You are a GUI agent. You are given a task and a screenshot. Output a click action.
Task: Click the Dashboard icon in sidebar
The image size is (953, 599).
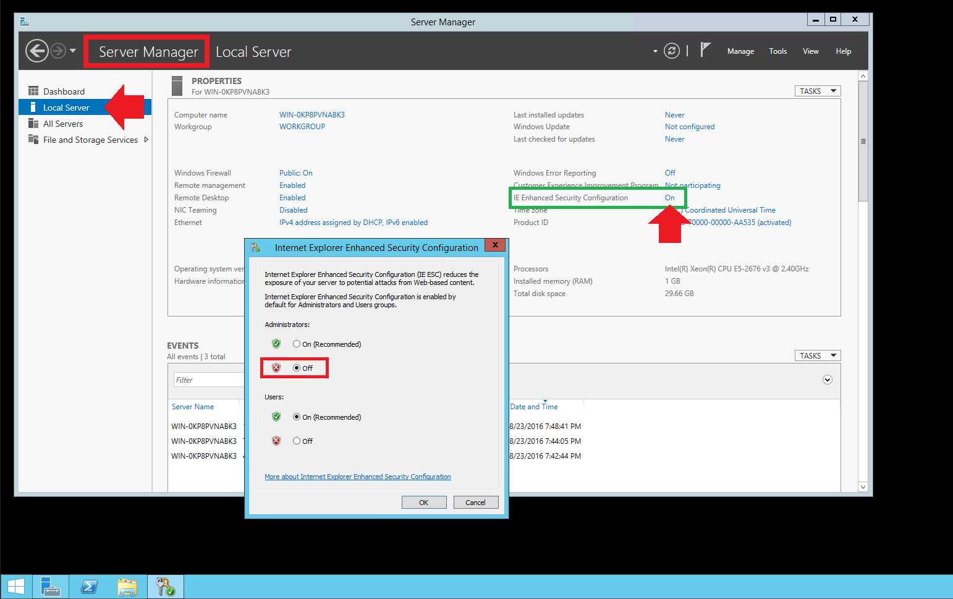tap(33, 91)
